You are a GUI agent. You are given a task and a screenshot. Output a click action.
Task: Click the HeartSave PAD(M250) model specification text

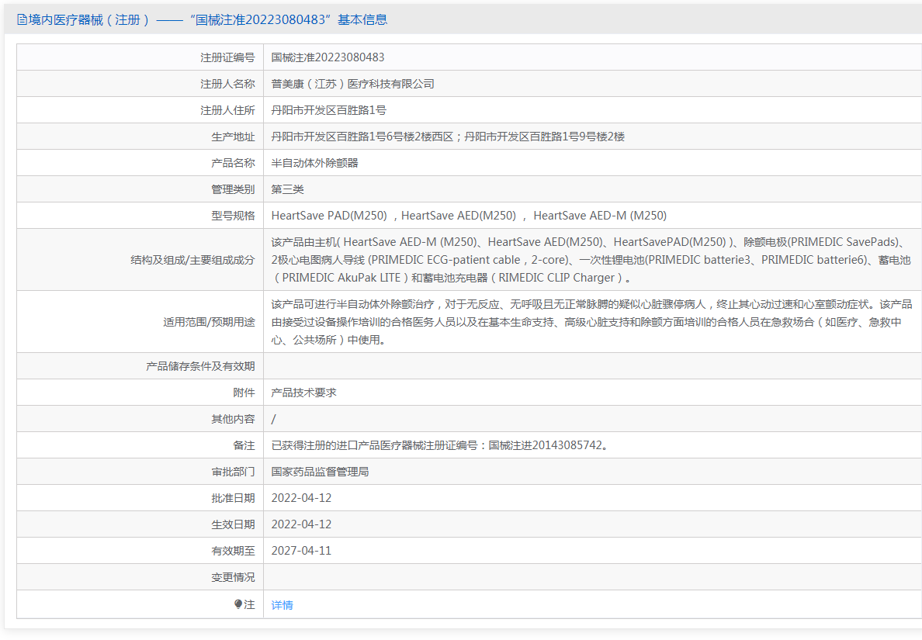pyautogui.click(x=329, y=216)
